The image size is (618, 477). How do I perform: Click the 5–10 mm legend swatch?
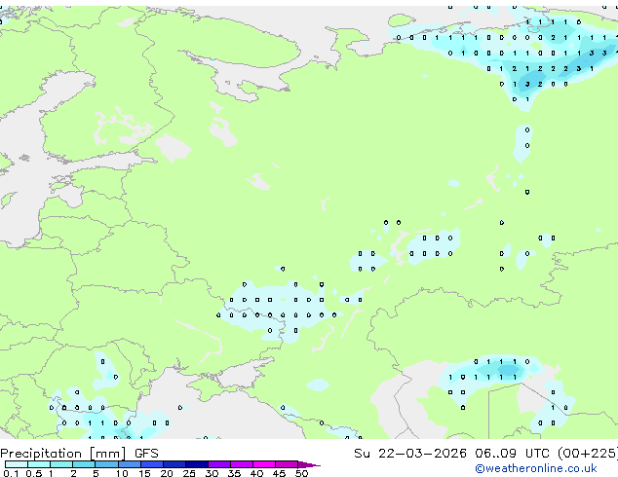[107, 464]
